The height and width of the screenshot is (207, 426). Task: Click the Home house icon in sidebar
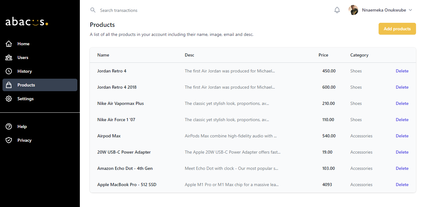pos(9,44)
